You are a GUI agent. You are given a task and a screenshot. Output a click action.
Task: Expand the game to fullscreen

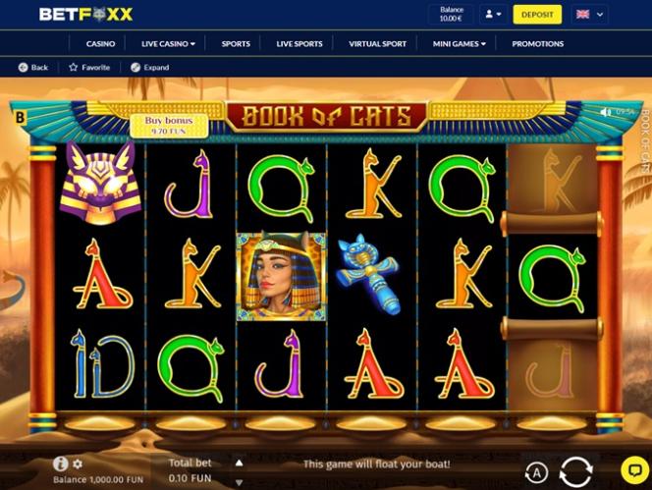click(150, 68)
